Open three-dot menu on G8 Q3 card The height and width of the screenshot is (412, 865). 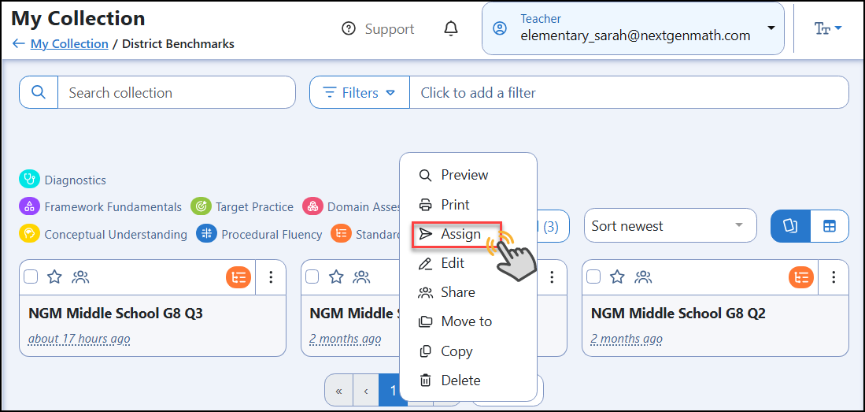271,277
